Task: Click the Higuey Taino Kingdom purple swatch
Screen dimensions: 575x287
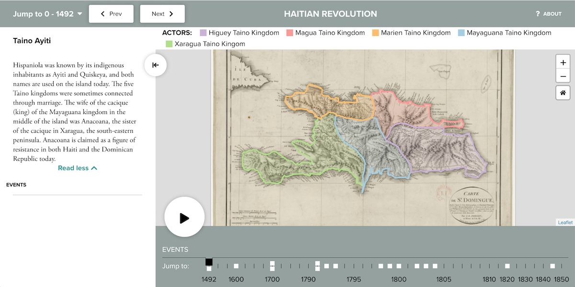Action: pos(203,33)
